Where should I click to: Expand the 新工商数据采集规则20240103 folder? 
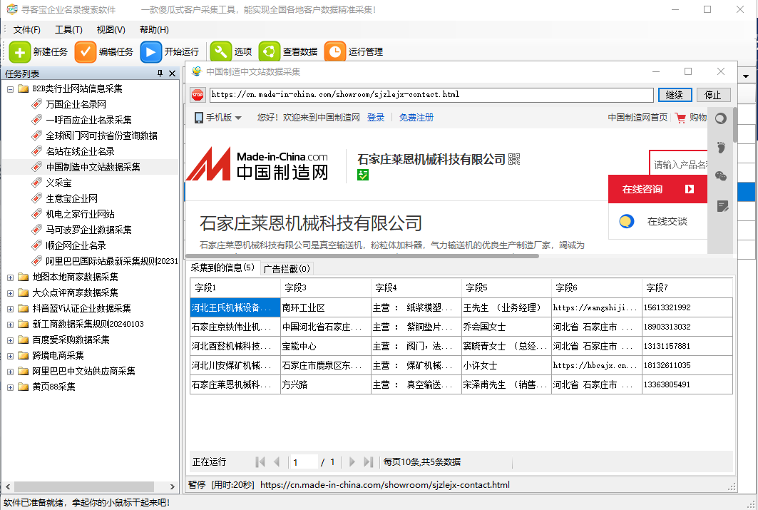point(10,325)
